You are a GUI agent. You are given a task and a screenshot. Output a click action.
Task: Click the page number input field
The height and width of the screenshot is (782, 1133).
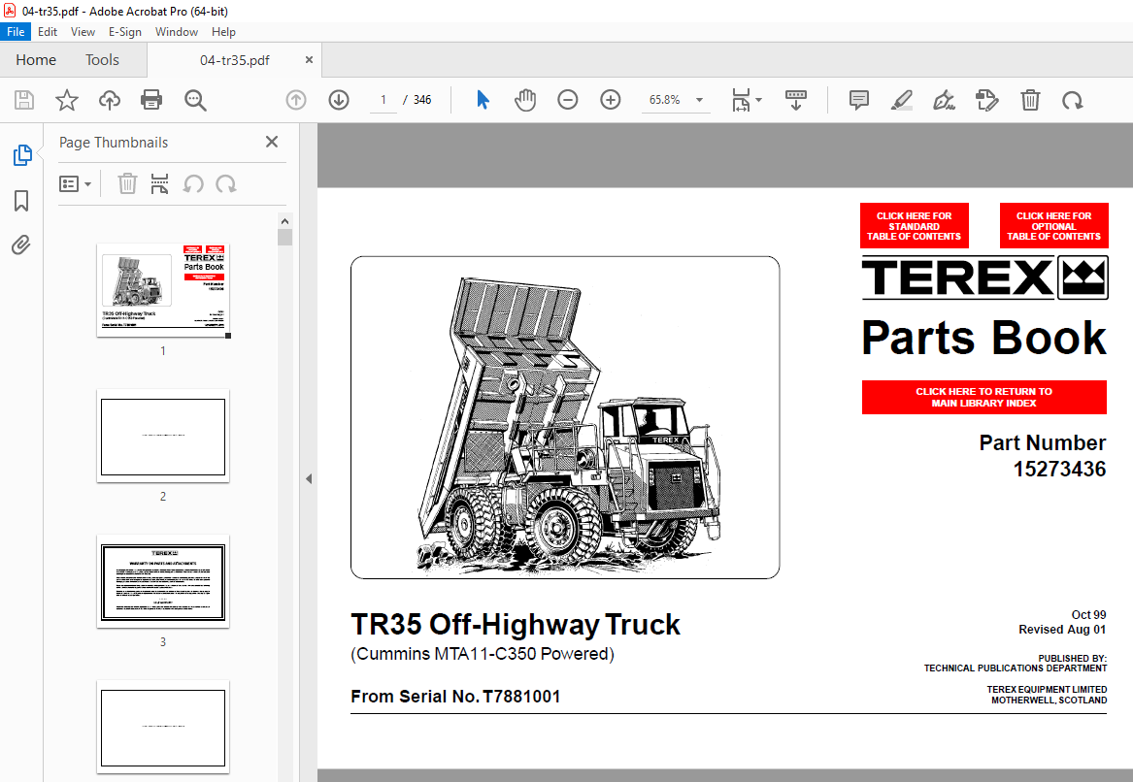[x=383, y=100]
